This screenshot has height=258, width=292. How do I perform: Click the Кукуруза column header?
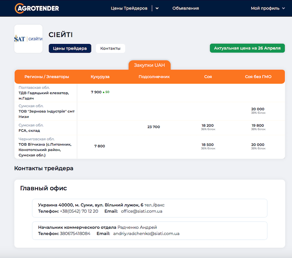pos(100,77)
